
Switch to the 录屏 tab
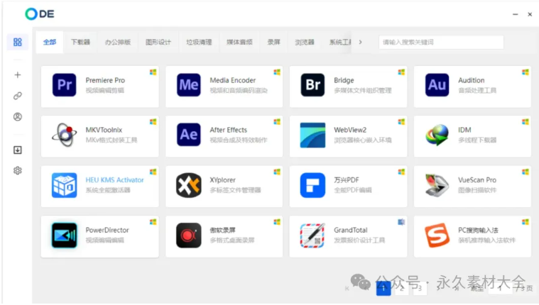click(273, 42)
